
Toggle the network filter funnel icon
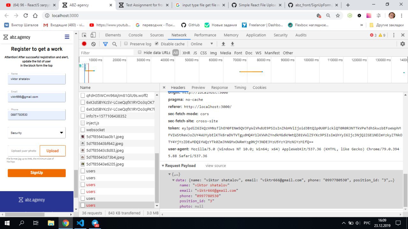click(105, 44)
